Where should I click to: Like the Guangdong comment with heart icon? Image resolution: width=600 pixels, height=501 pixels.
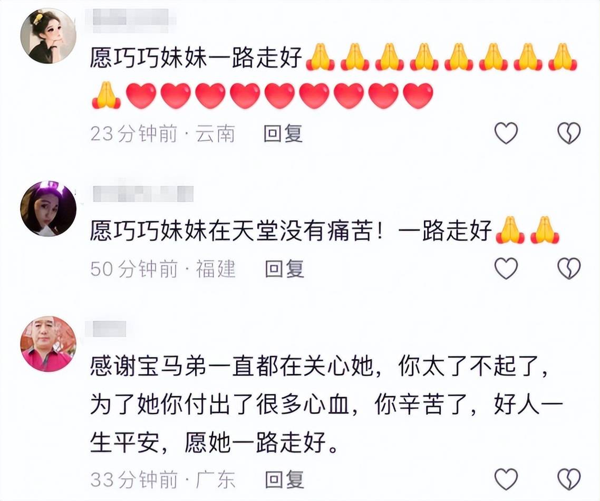[506, 478]
